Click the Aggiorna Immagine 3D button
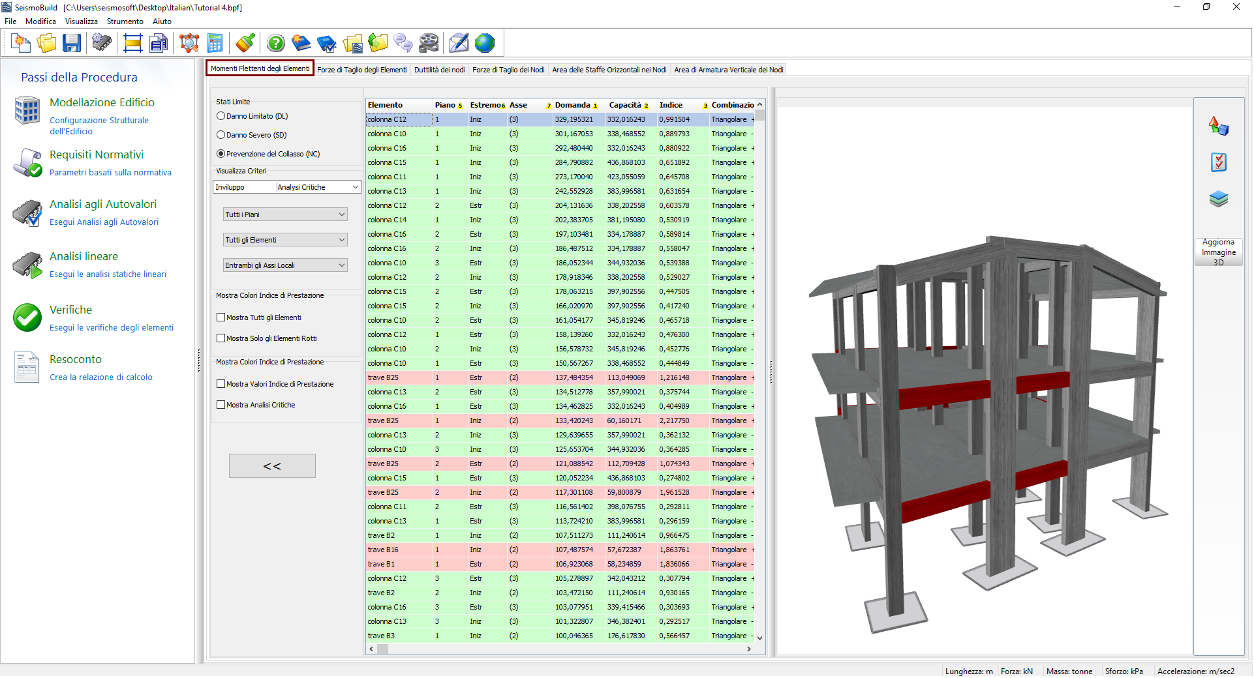The image size is (1254, 678). pos(1218,252)
